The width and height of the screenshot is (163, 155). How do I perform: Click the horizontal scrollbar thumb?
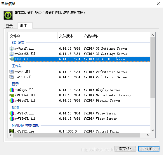(x=77, y=135)
